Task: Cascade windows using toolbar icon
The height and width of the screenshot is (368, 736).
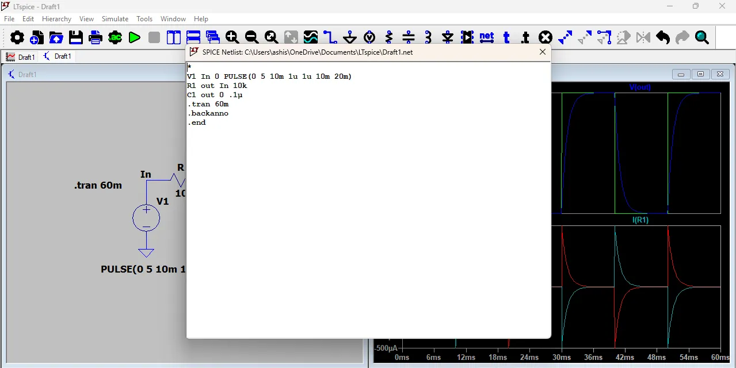Action: coord(213,37)
